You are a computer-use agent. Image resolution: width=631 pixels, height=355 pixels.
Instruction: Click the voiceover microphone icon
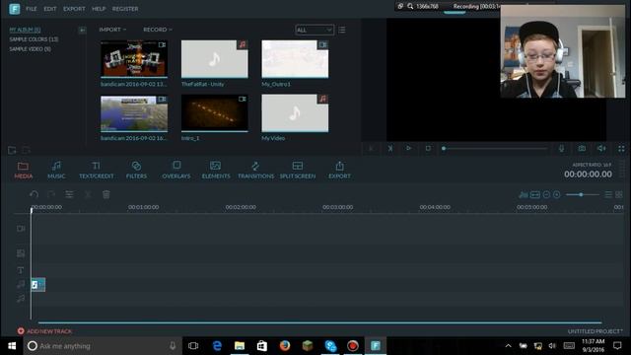561,149
